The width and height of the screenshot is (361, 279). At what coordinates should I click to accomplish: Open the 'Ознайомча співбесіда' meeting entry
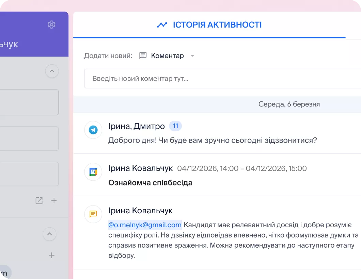[x=150, y=183]
